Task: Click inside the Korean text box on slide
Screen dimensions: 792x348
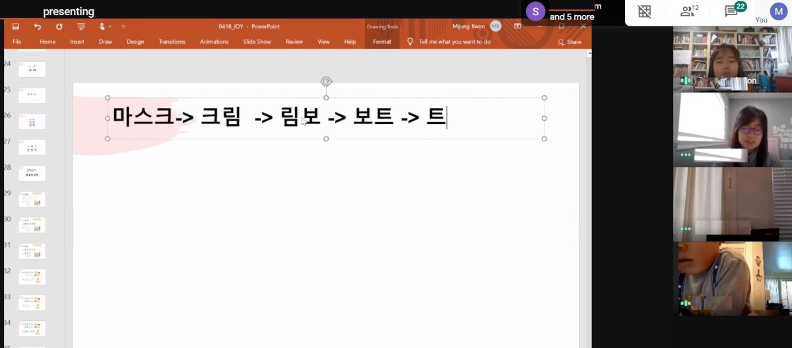Action: tap(277, 118)
